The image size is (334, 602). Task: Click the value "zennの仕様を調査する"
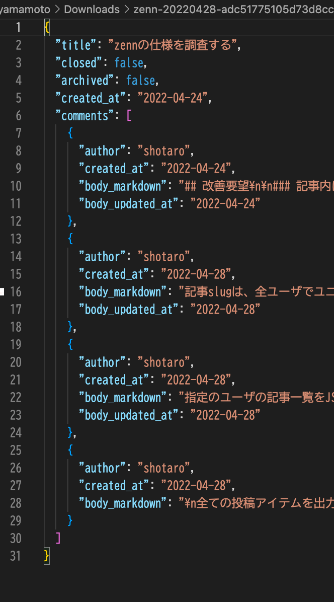[173, 45]
